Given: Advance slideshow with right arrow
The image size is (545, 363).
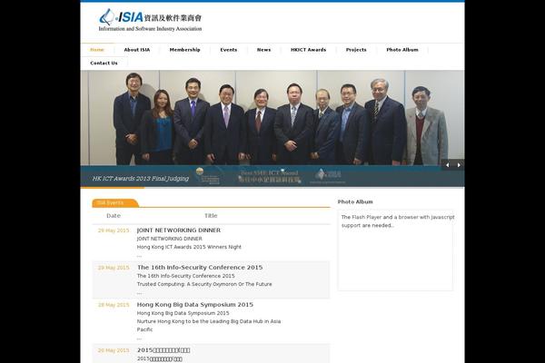Looking at the screenshot, I should [459, 165].
